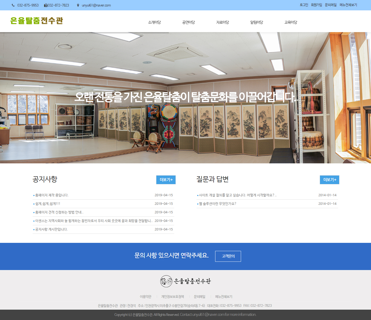
Task: Click the 로그인 link
Action: [x=304, y=5]
